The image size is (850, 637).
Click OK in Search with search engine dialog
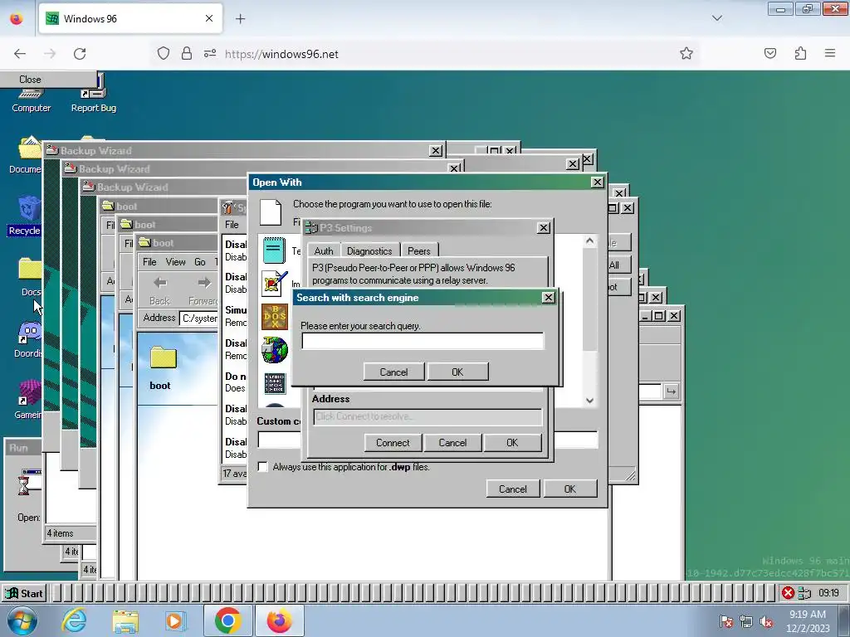pyautogui.click(x=457, y=372)
